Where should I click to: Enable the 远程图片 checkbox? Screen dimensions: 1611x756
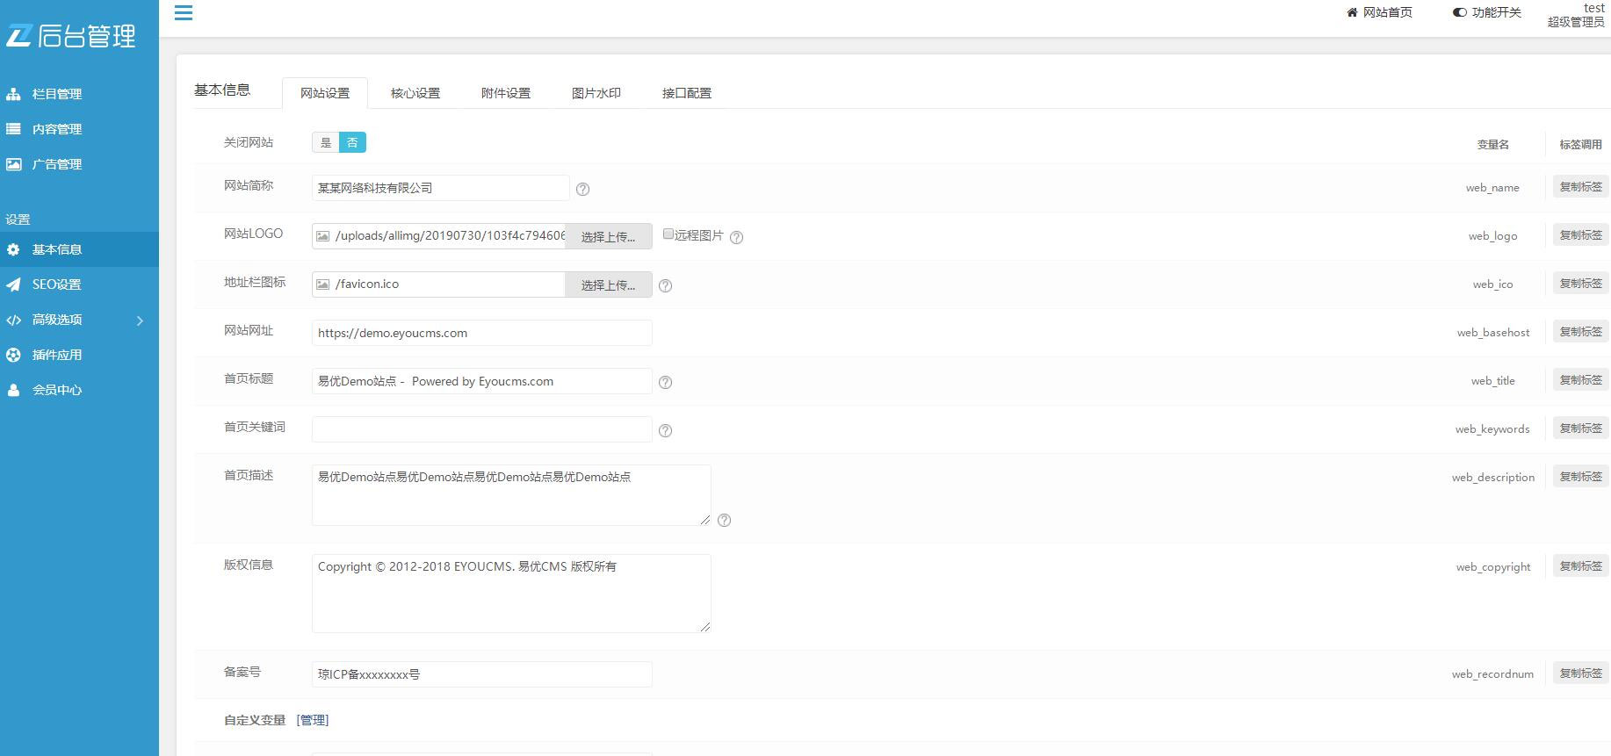click(x=668, y=234)
